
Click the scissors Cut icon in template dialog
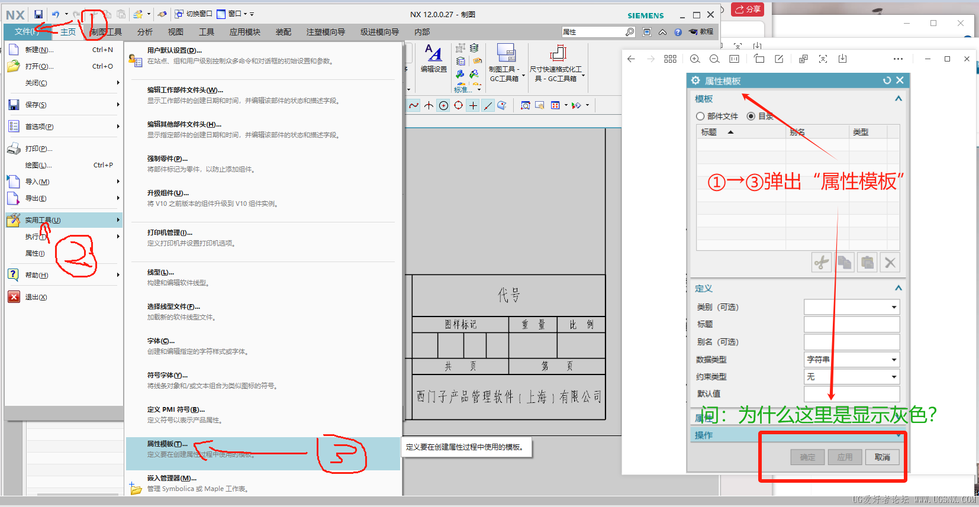822,262
